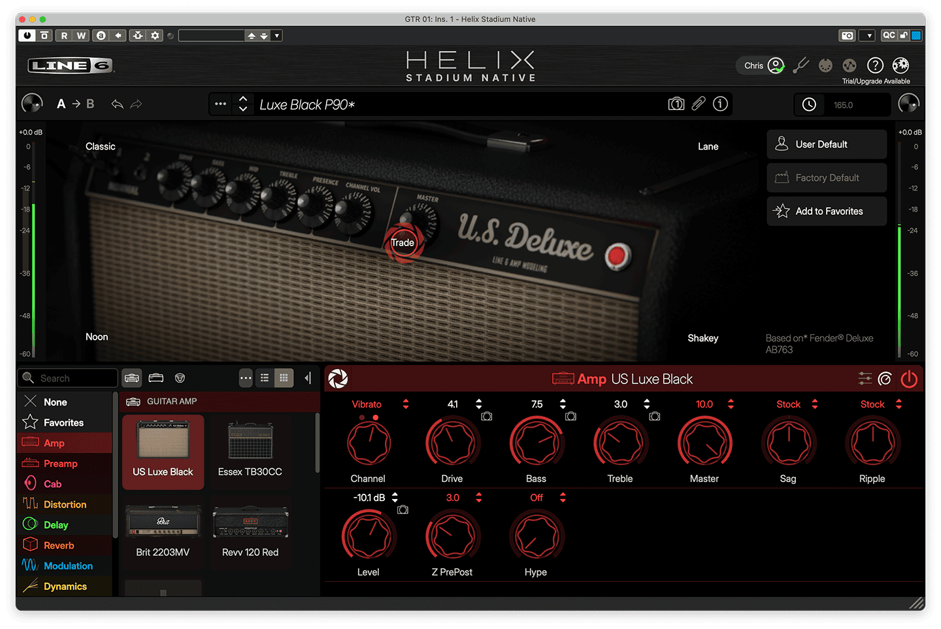Image resolution: width=941 pixels, height=629 pixels.
Task: Adjust the Master 10.0 value stepper
Action: coord(731,404)
